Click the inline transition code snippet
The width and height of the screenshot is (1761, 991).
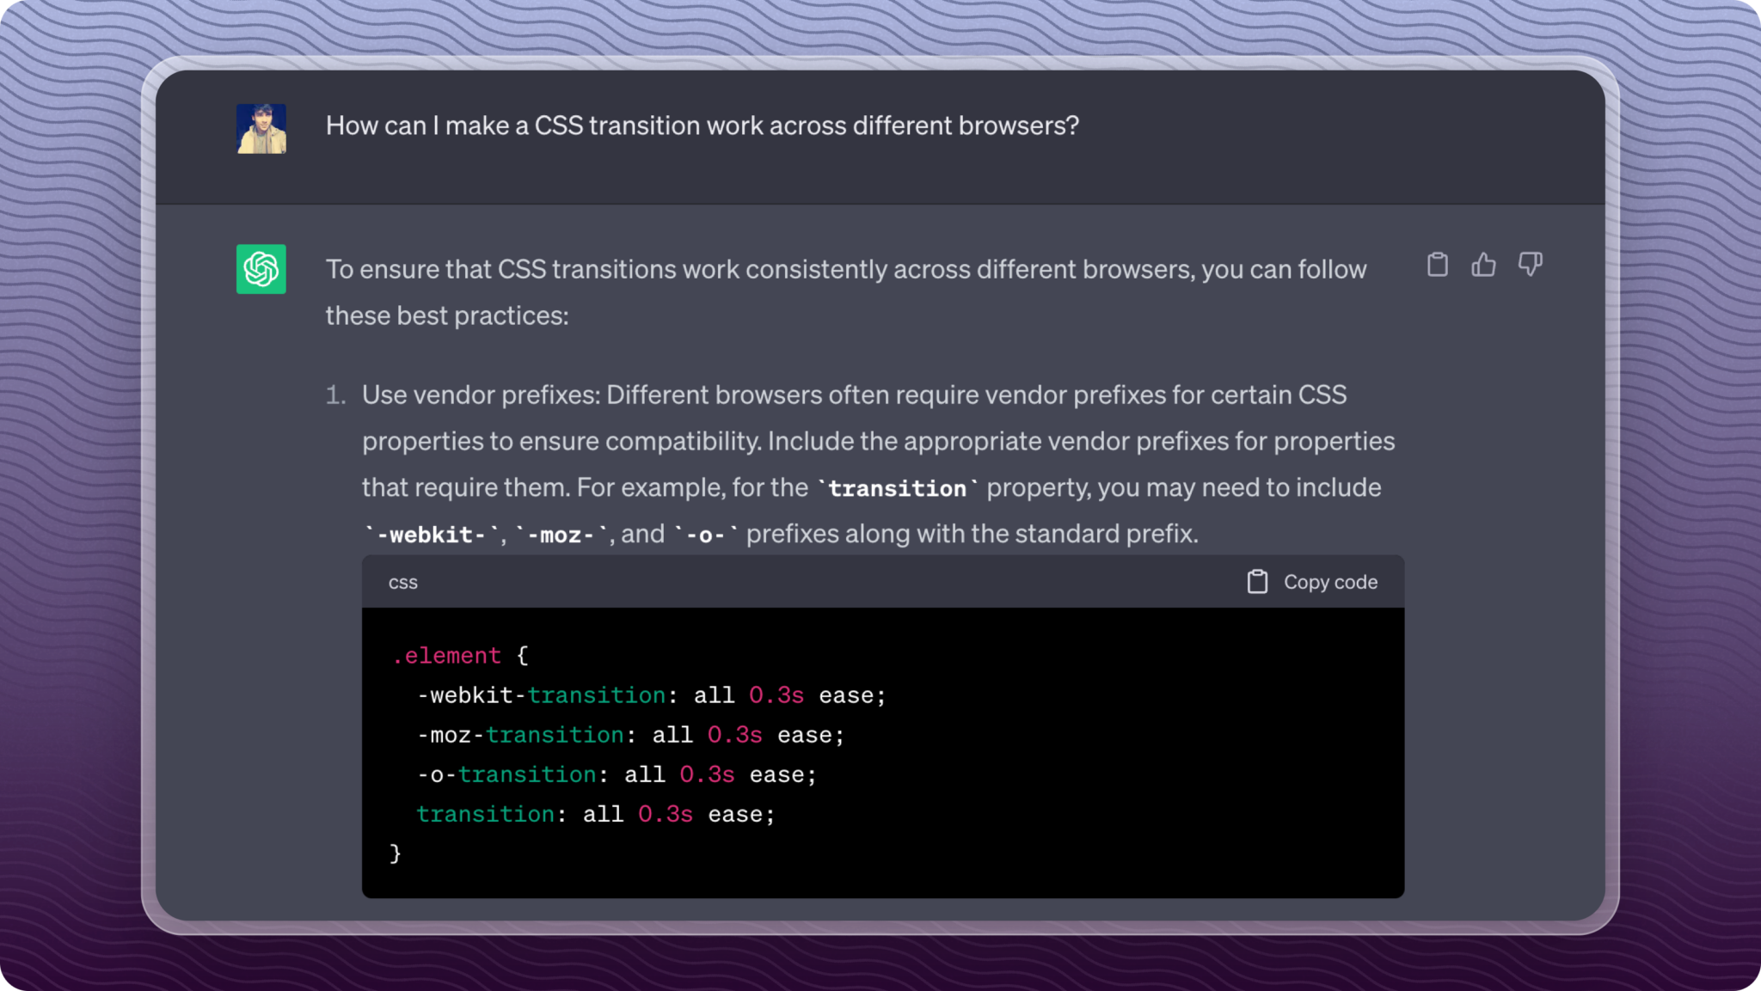[x=897, y=487]
